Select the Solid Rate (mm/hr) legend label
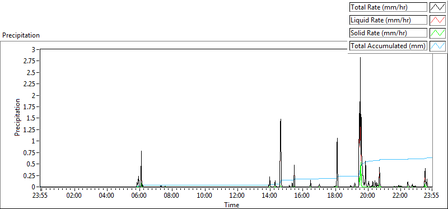Viewport: 448px width, 209px height. coord(388,33)
